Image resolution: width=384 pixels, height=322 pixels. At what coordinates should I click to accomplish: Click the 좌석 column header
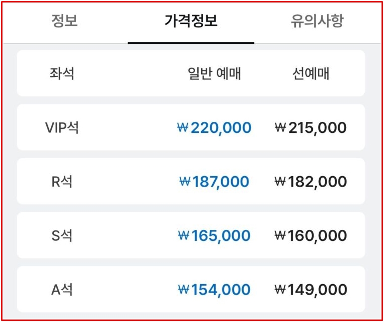pos(62,73)
